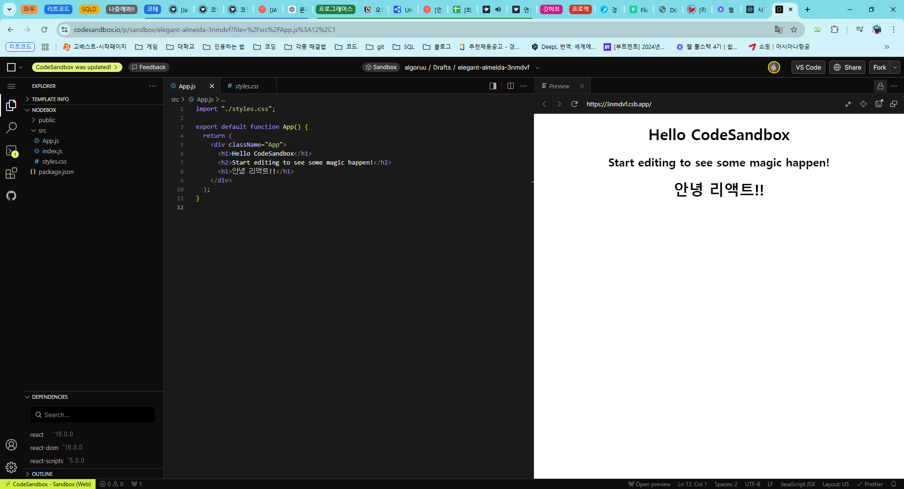Screen dimensions: 904x489
Task: Click the Fork button
Action: point(880,67)
